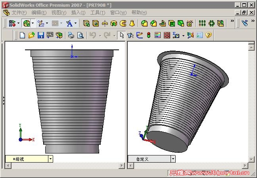The image size is (257, 178).
Task: Open the 插入(I) menu
Action: coord(78,13)
